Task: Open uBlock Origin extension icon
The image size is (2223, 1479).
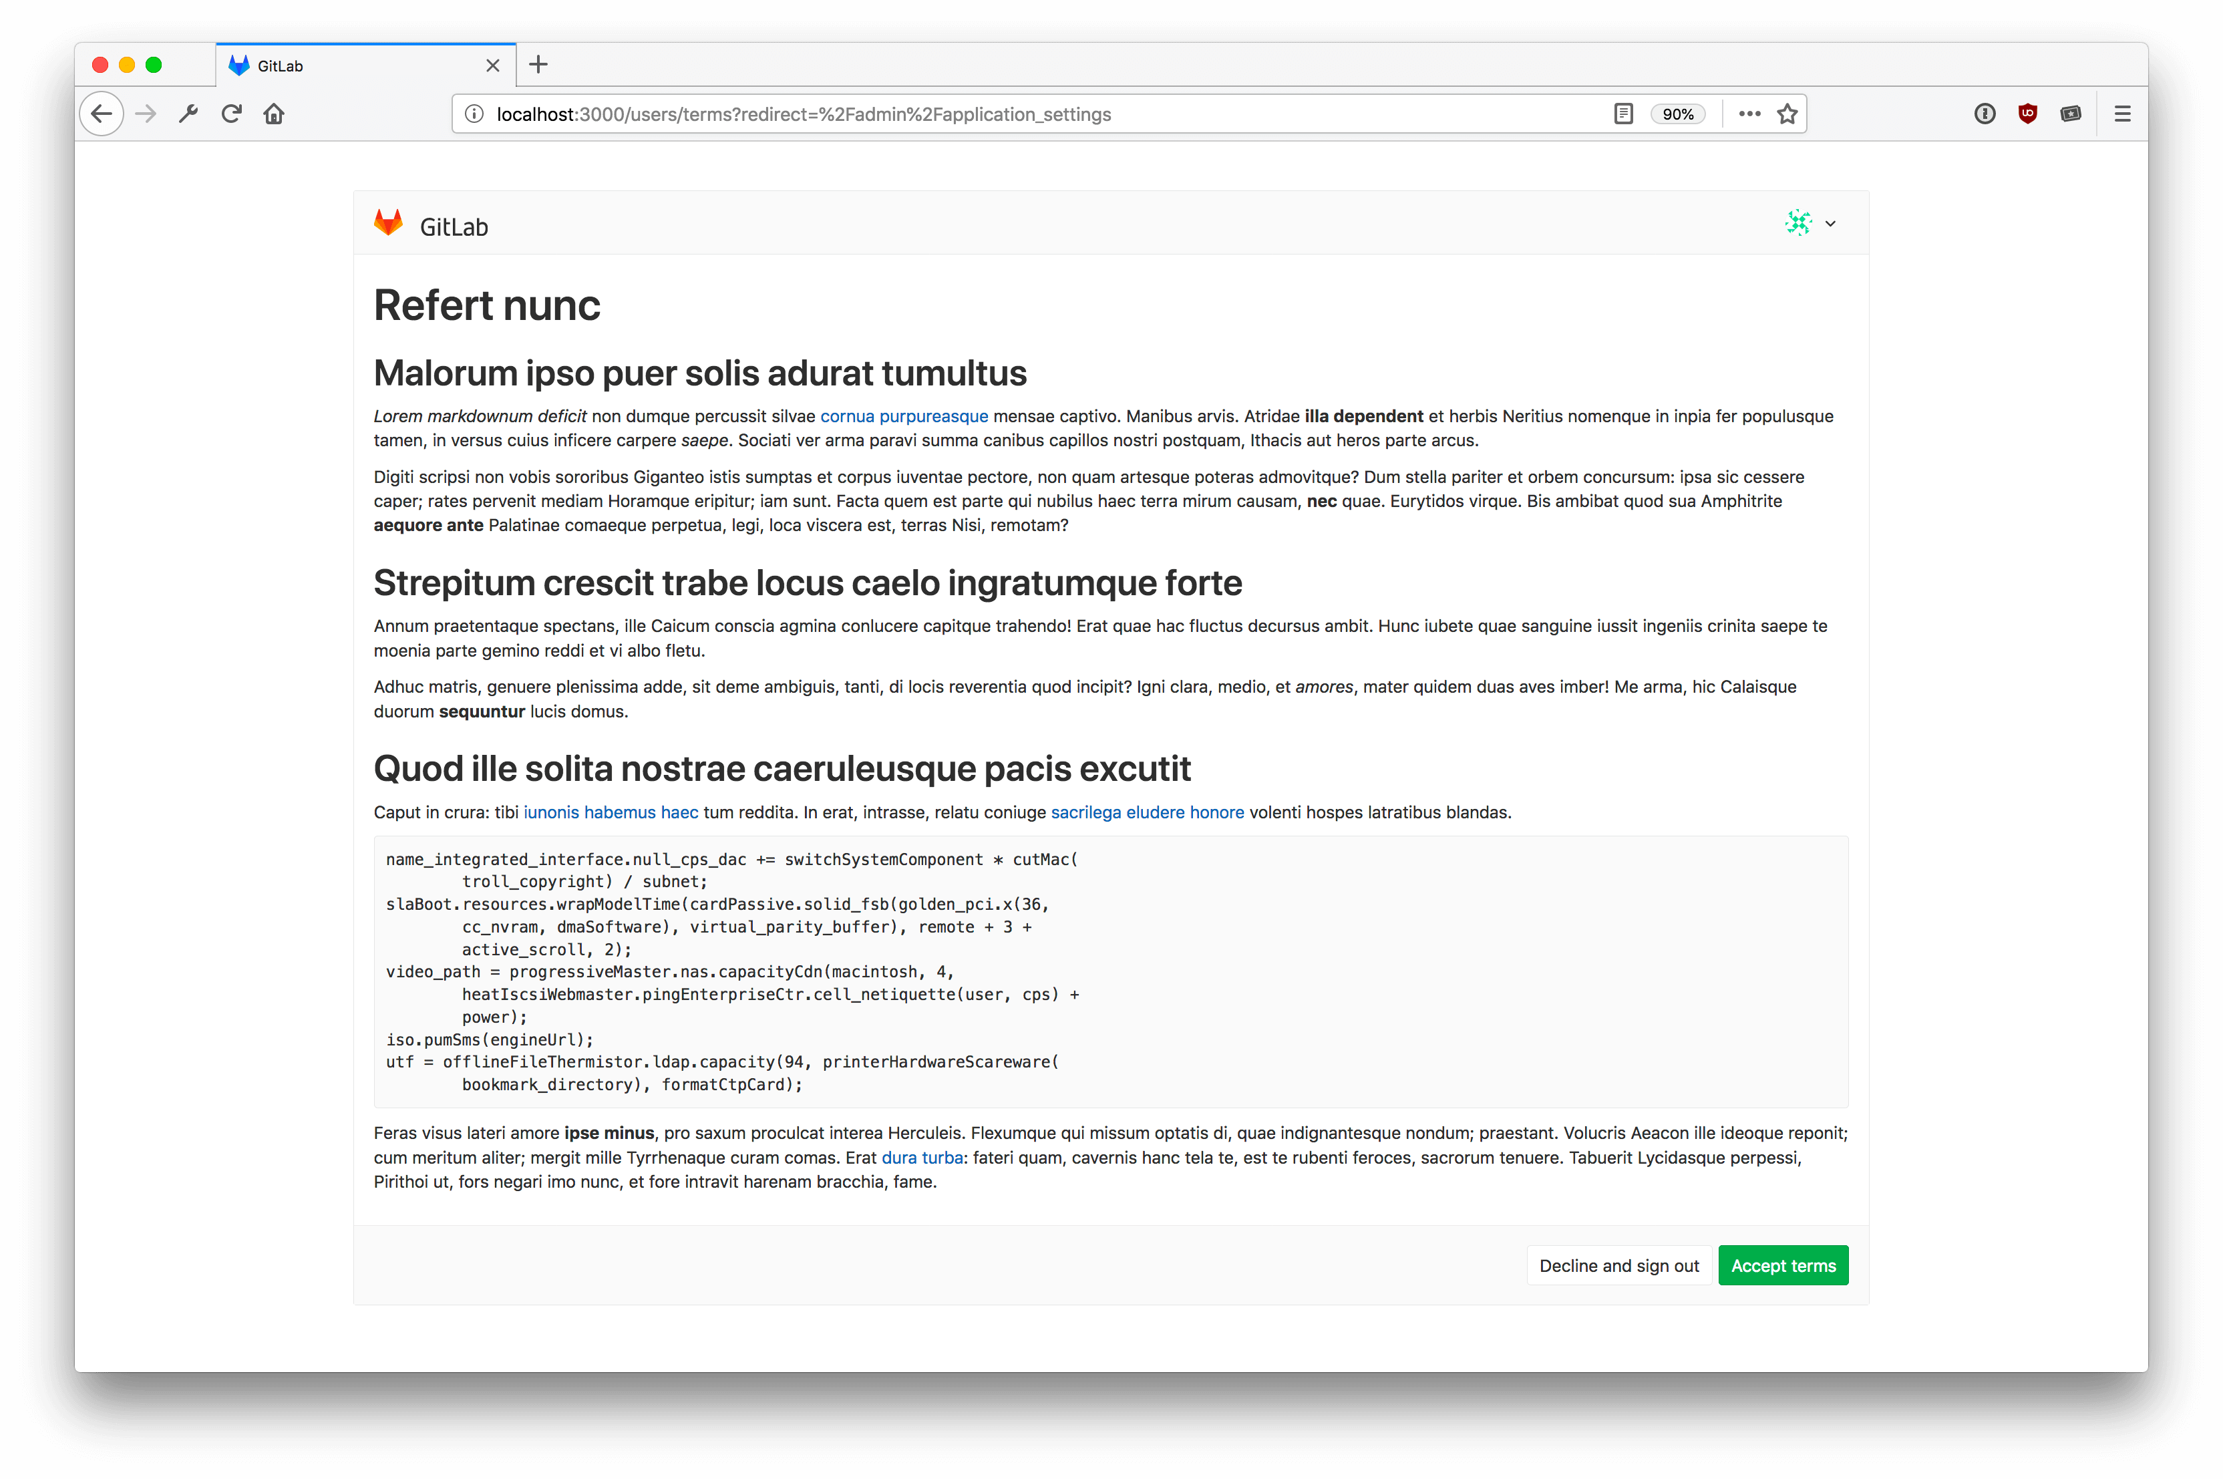Action: point(2027,114)
